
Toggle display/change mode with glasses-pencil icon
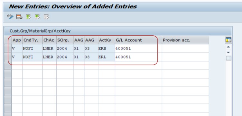10,17
